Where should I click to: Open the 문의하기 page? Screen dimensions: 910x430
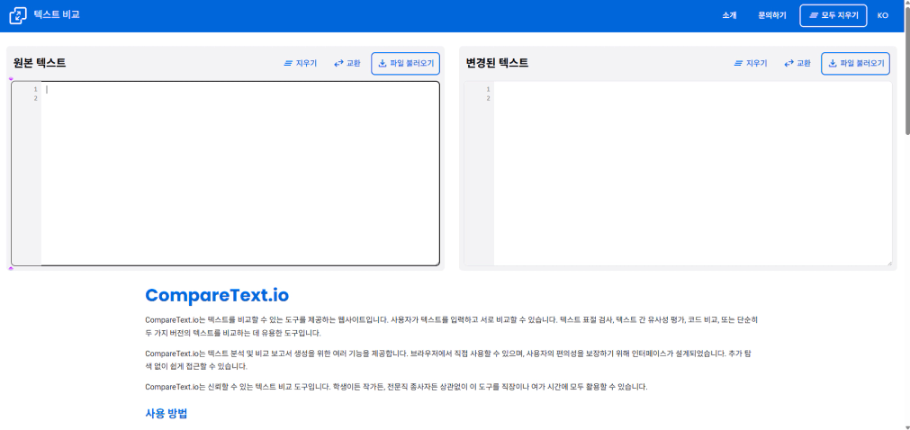tap(772, 15)
